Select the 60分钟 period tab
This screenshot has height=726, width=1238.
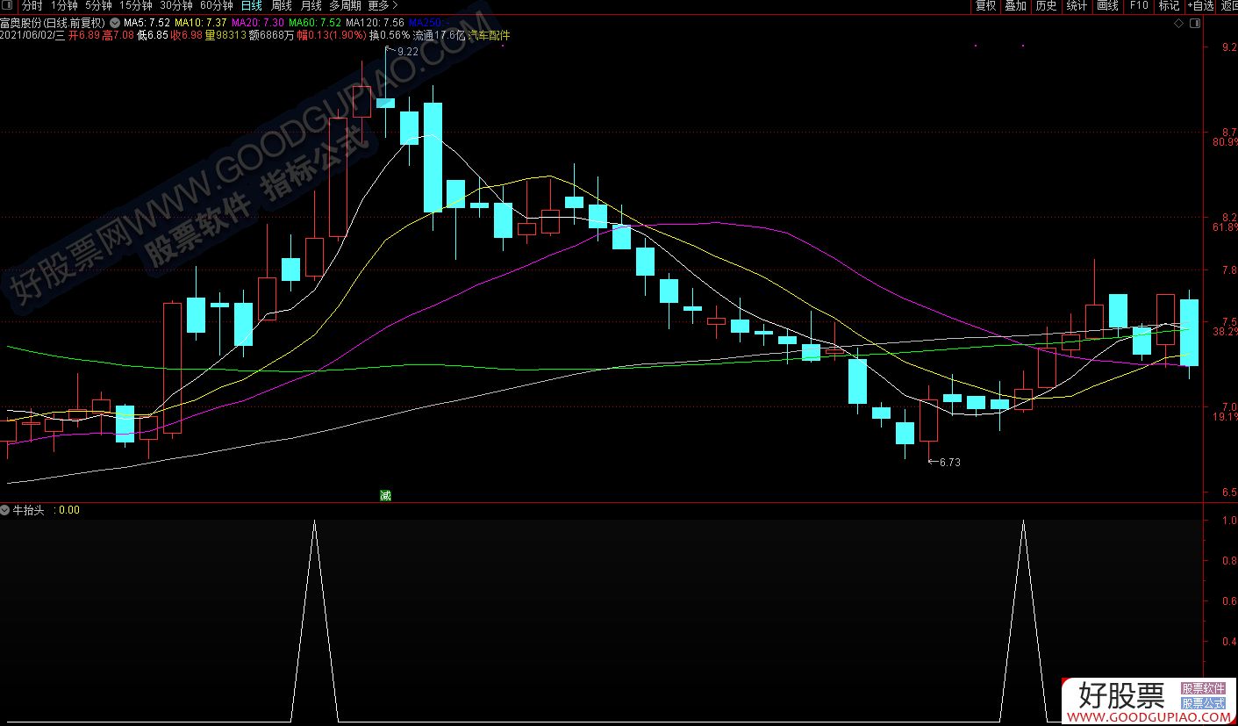coord(216,5)
